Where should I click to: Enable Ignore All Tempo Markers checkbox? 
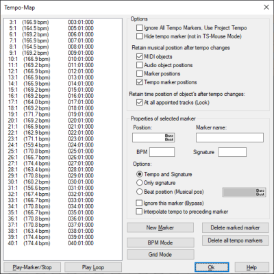[x=139, y=28]
